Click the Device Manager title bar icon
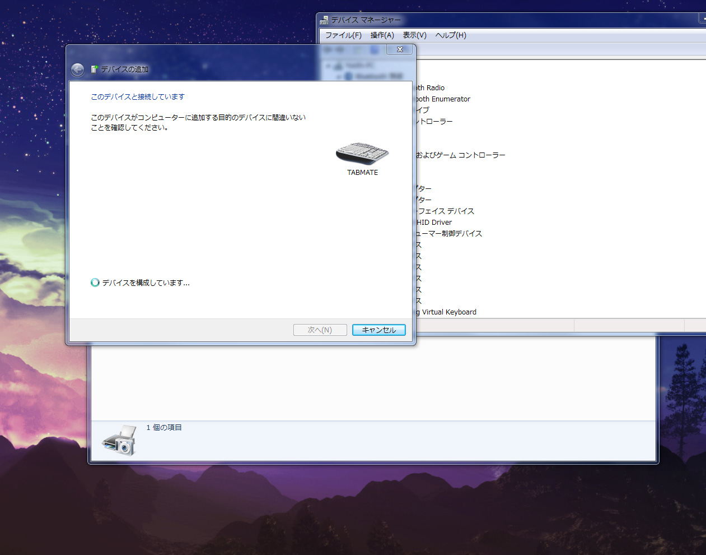This screenshot has width=706, height=555. pos(324,20)
